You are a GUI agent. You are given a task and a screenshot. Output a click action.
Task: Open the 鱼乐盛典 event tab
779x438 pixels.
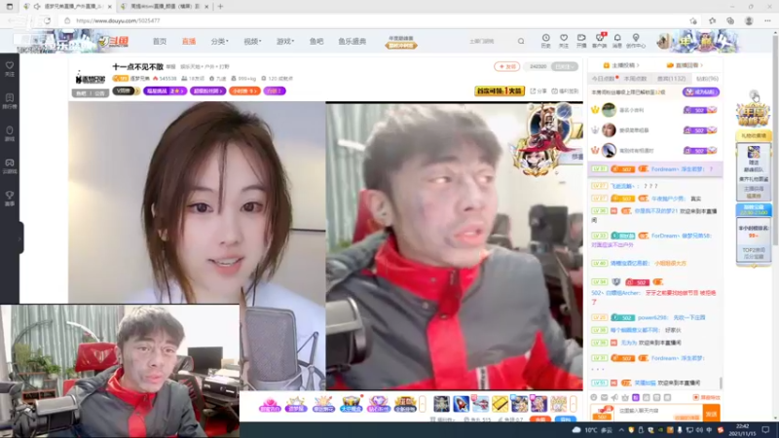tap(352, 41)
